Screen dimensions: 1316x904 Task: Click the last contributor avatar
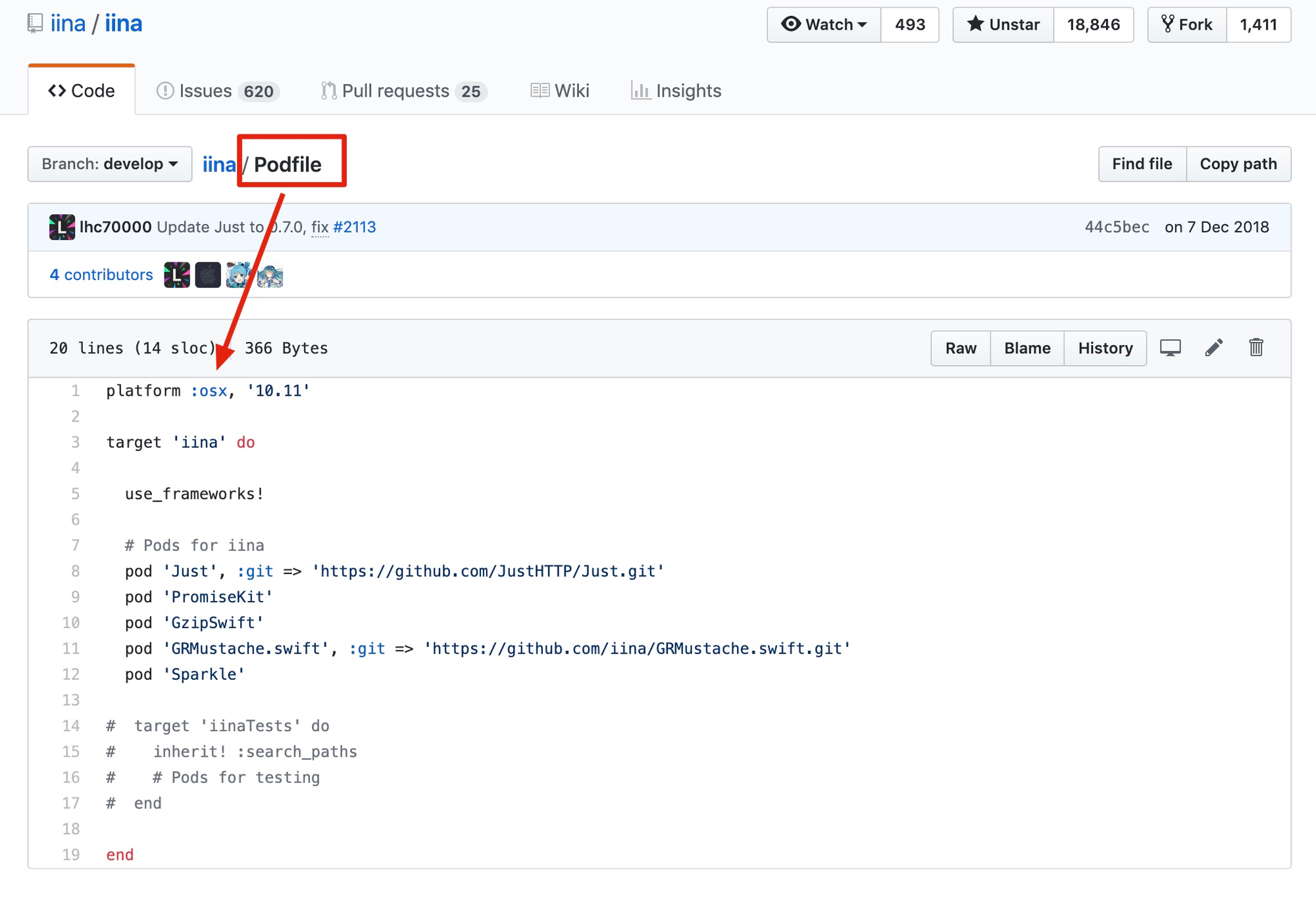(x=270, y=275)
